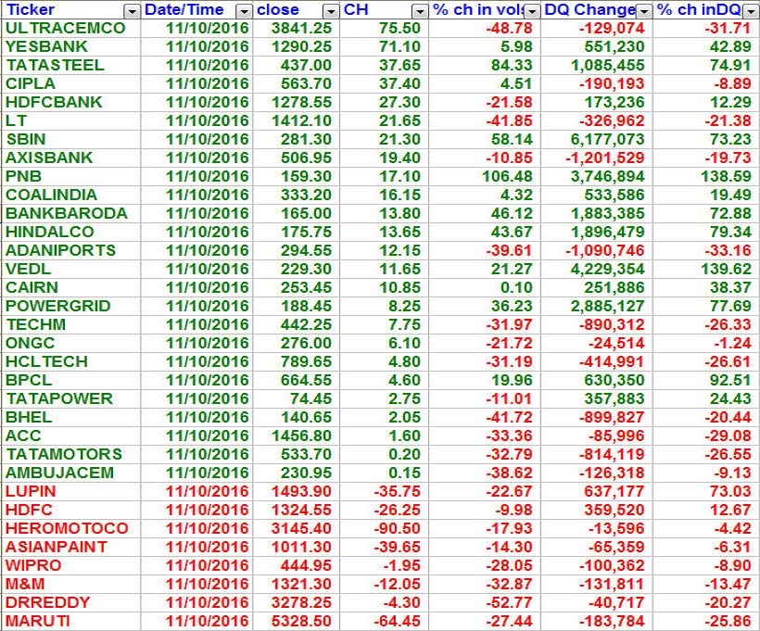Open the CH column filter dropdown
This screenshot has width=760, height=631.
click(420, 10)
